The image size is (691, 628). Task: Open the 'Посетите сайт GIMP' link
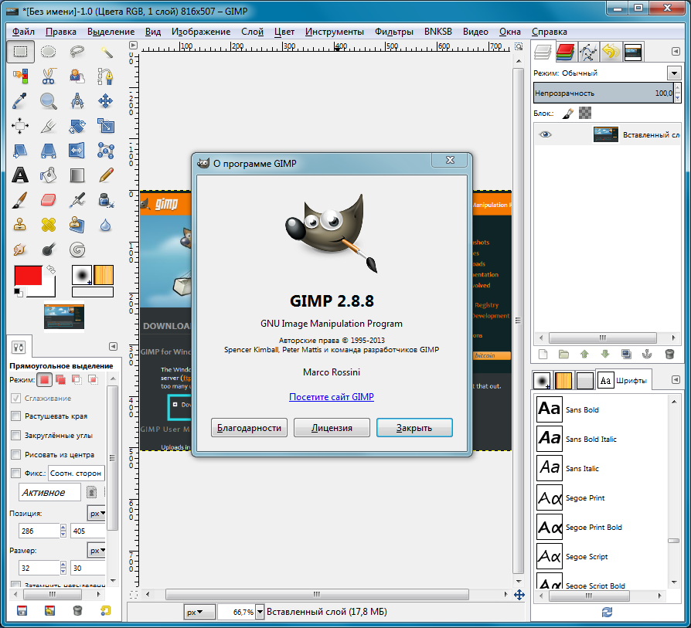[332, 397]
